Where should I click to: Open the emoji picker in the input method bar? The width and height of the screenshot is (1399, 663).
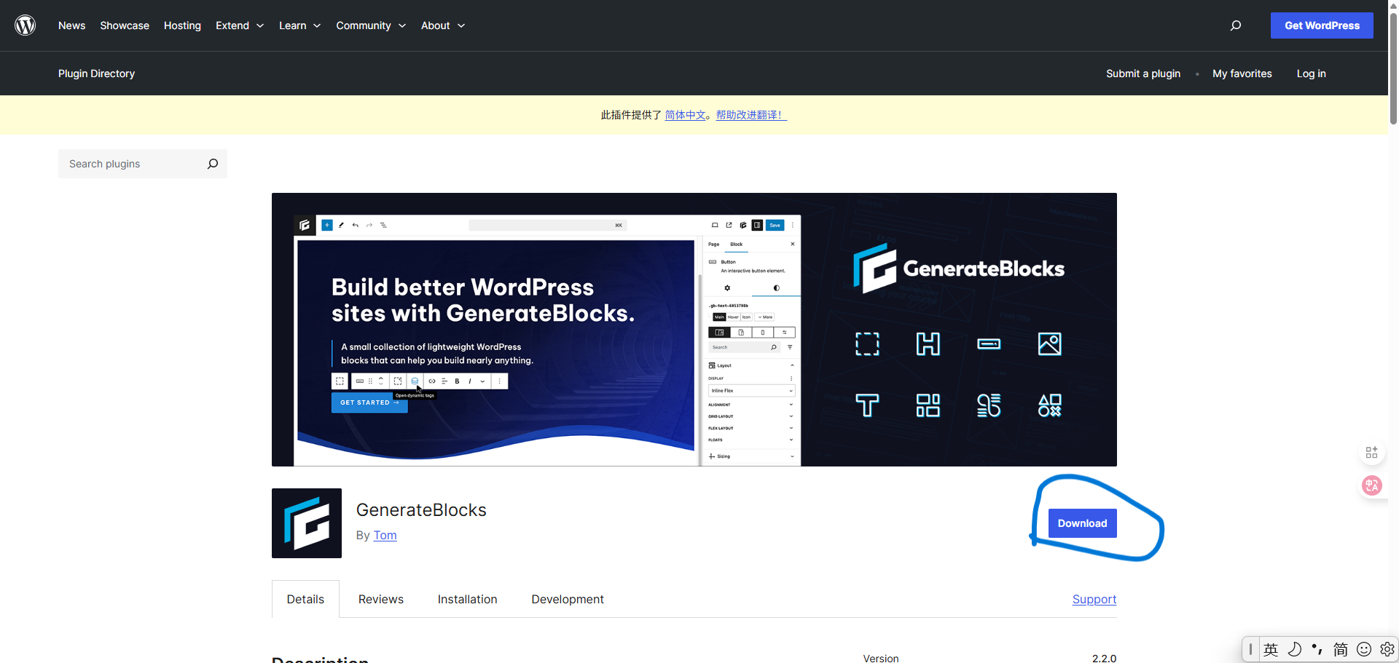tap(1363, 649)
